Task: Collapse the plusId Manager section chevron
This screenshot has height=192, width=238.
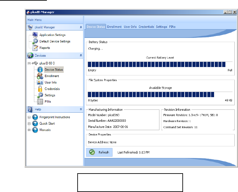Action: (81, 27)
